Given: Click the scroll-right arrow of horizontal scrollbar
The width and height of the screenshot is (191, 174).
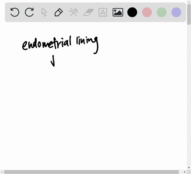Looking at the screenshot, I should 185,172.
